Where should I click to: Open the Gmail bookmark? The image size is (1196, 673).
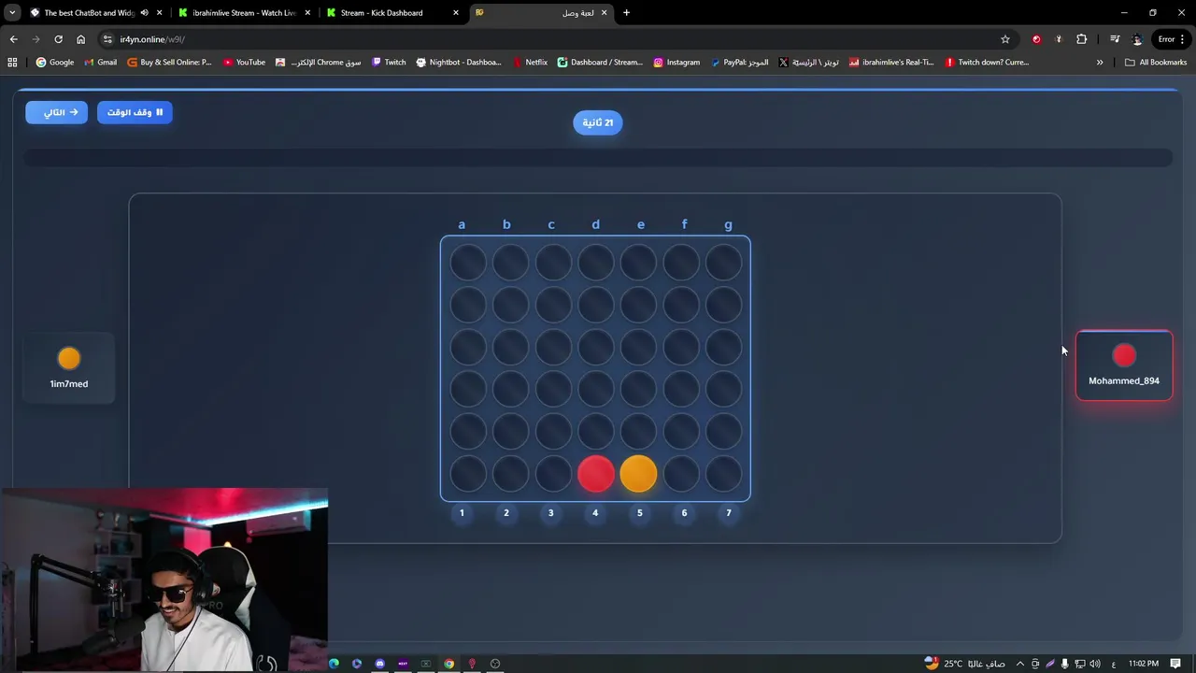(x=100, y=63)
